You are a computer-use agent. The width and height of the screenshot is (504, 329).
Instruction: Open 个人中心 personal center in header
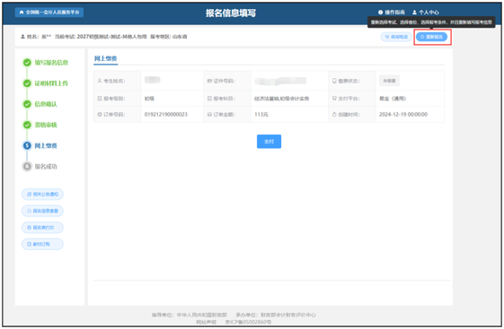(x=426, y=13)
